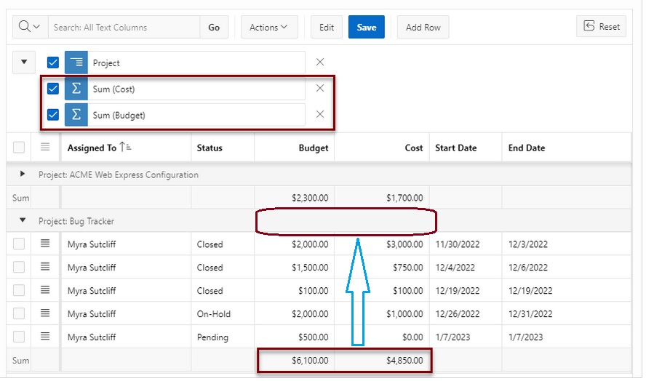Click the Sum (Cost) sigma icon
646x381 pixels.
point(76,89)
